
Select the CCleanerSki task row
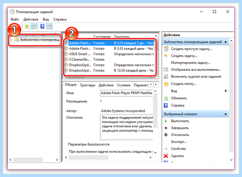109,60
